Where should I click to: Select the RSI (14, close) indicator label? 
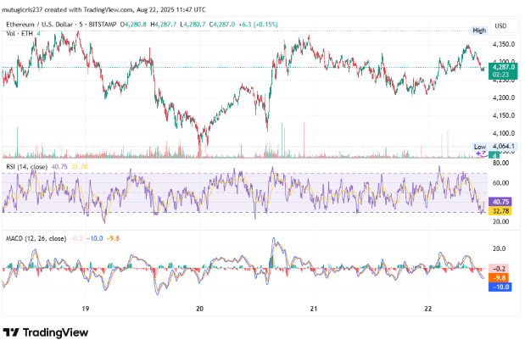pos(36,167)
